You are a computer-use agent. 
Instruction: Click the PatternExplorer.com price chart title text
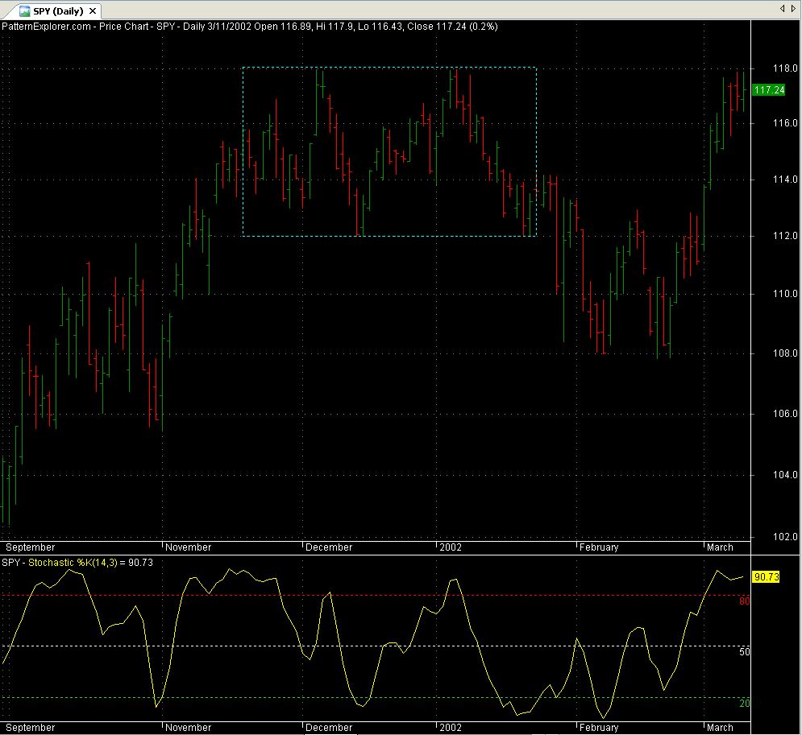pyautogui.click(x=249, y=27)
